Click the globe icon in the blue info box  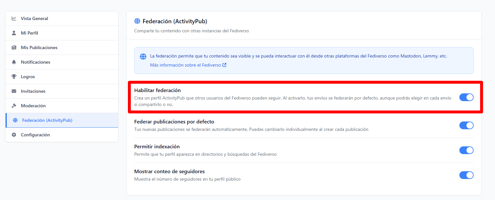(x=143, y=57)
